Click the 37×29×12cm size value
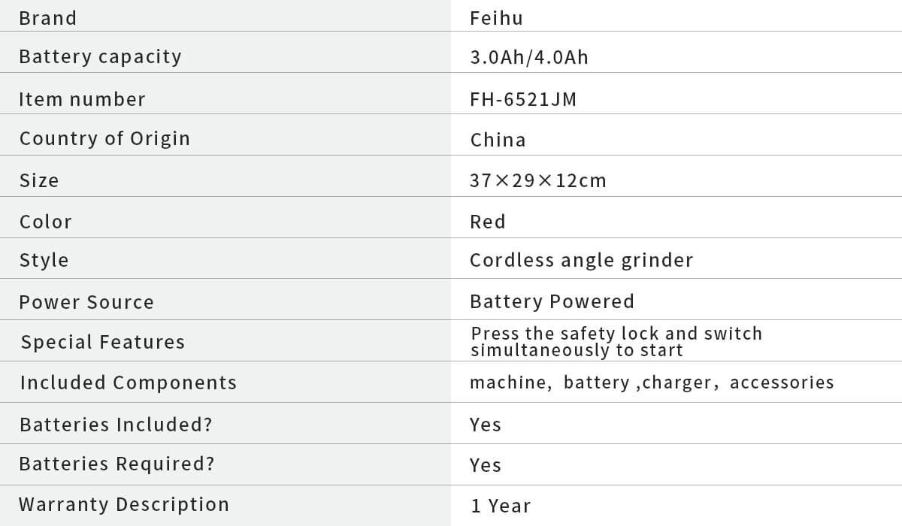 537,181
